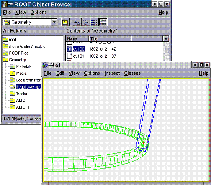Switch to details view mode

click(x=103, y=22)
